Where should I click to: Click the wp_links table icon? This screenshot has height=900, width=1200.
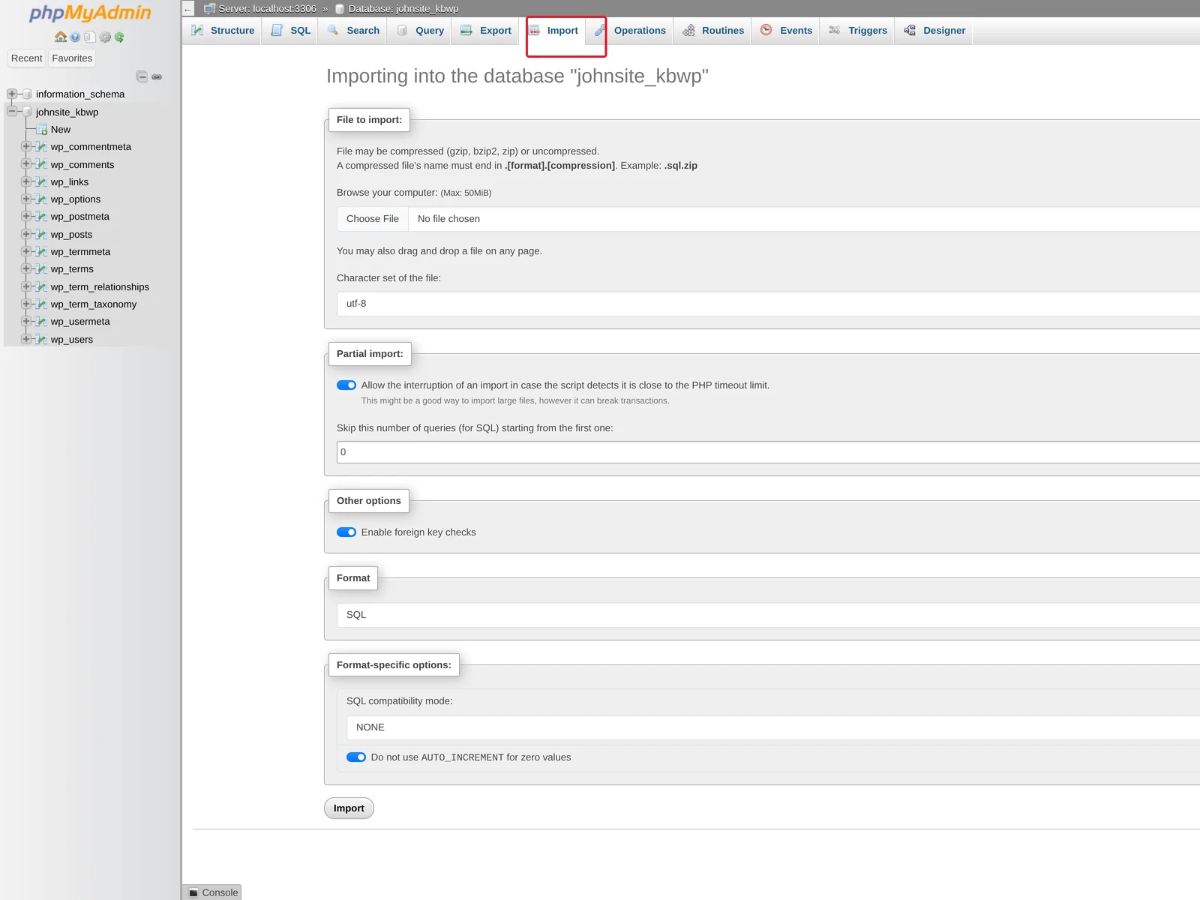pyautogui.click(x=42, y=182)
